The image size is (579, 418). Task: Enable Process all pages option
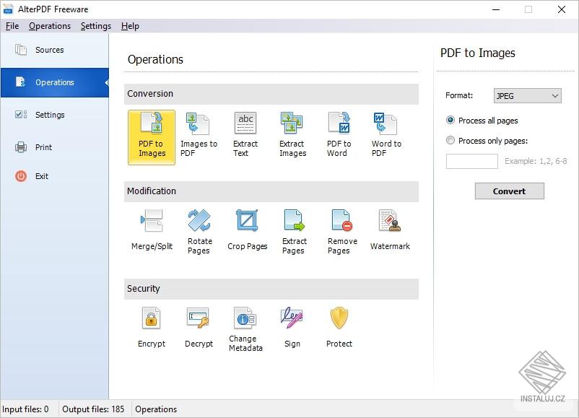click(x=450, y=121)
